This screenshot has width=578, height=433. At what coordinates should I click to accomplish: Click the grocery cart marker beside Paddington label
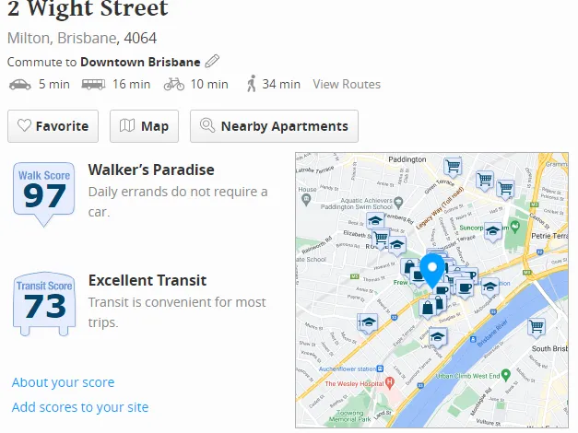pyautogui.click(x=452, y=166)
